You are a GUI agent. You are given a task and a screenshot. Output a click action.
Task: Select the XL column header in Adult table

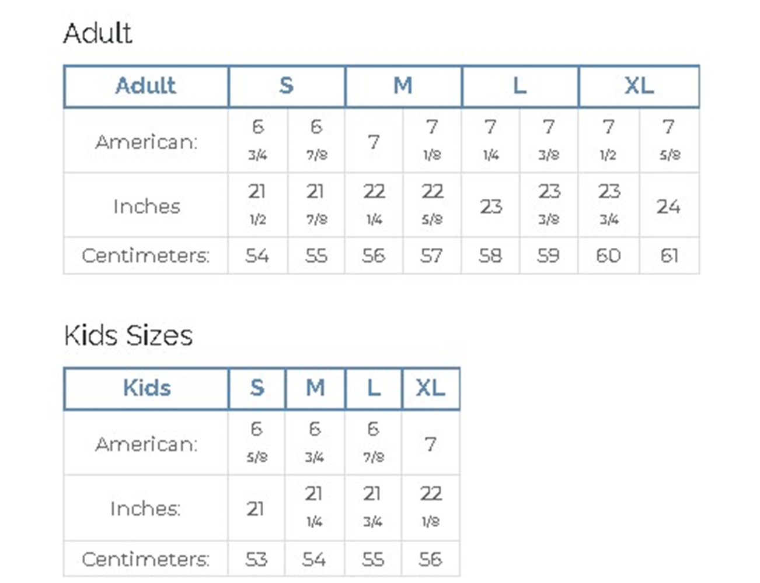click(x=639, y=86)
